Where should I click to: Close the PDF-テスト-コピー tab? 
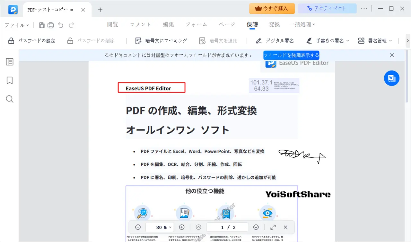(83, 10)
